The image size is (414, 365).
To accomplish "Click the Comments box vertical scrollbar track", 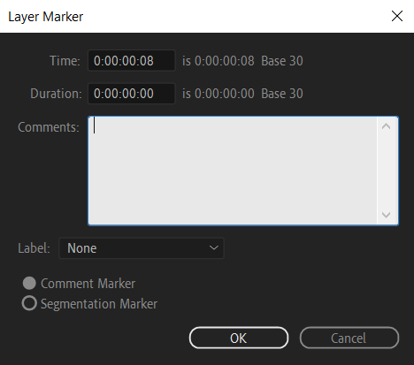I will click(x=386, y=171).
